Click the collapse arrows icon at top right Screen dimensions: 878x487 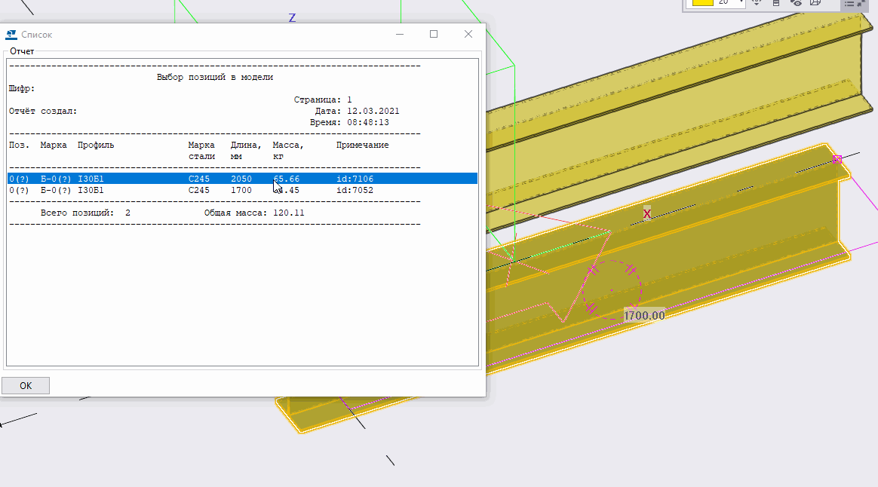[862, 3]
